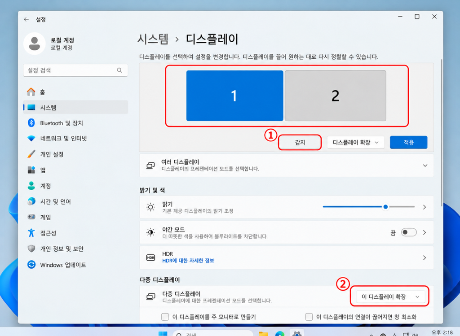Select 시간 및 언어 menu item
460x336 pixels.
point(75,201)
